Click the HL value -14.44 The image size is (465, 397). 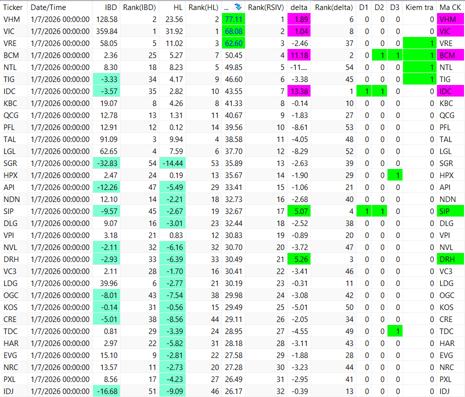tap(172, 163)
